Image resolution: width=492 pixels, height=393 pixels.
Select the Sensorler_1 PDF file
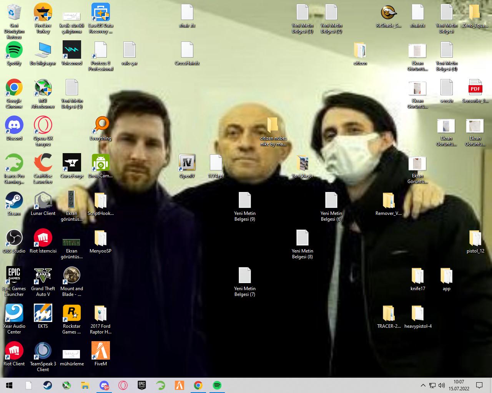tap(475, 91)
